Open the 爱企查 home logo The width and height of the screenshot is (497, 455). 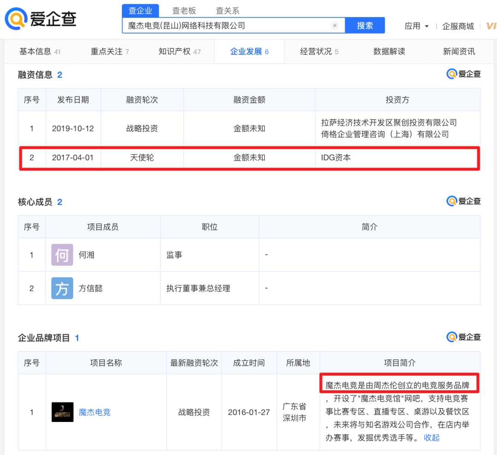pos(40,19)
